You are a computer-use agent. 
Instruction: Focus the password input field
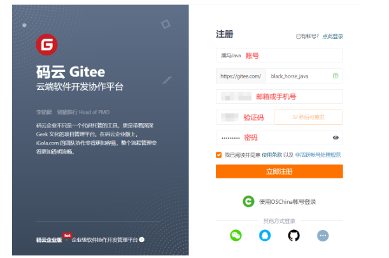pos(279,138)
